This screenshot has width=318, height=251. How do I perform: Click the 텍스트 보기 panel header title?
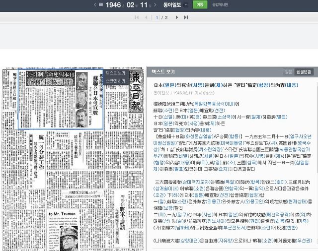[163, 71]
